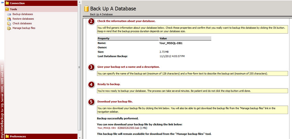
Task: Click the sidebar scrollbar up arrow
Action: pyautogui.click(x=79, y=2)
